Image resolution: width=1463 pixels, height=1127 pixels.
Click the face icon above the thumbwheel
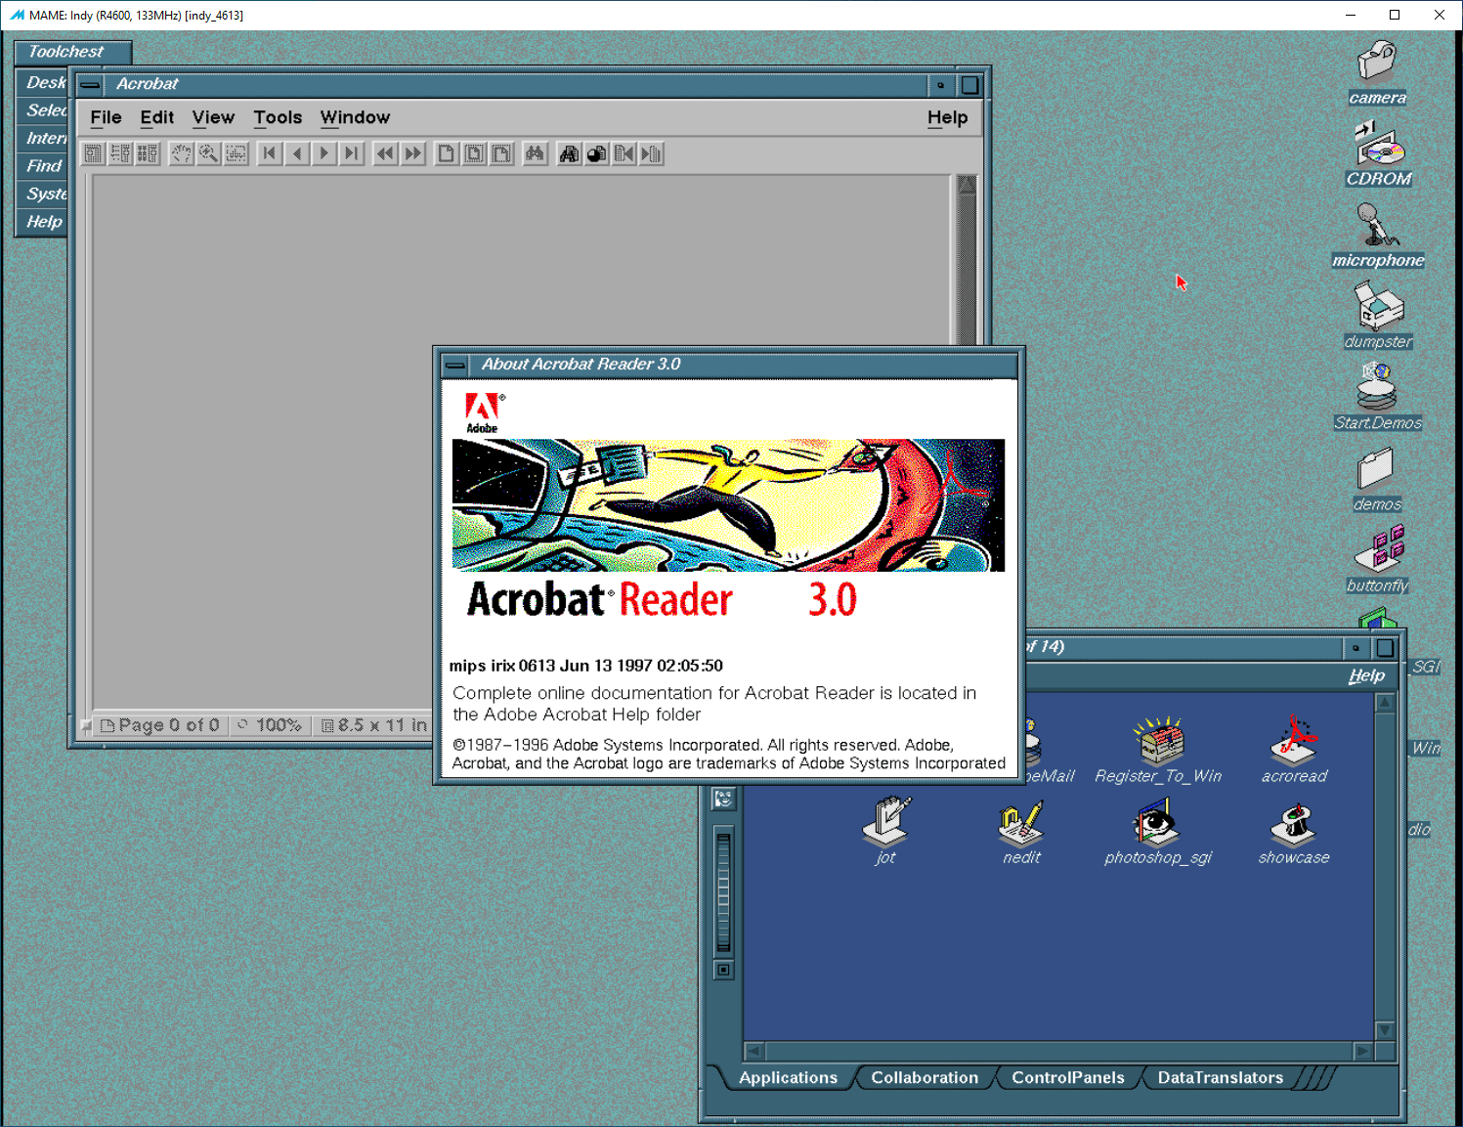pos(723,799)
